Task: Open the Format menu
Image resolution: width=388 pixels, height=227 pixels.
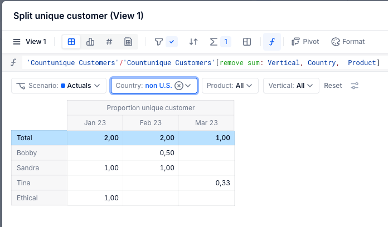Action: pos(348,42)
